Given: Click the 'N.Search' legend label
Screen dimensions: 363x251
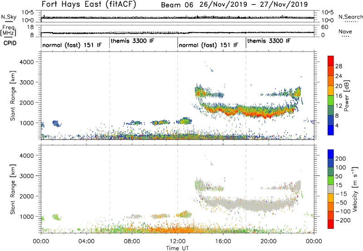Looking at the screenshot, I should [x=350, y=17].
